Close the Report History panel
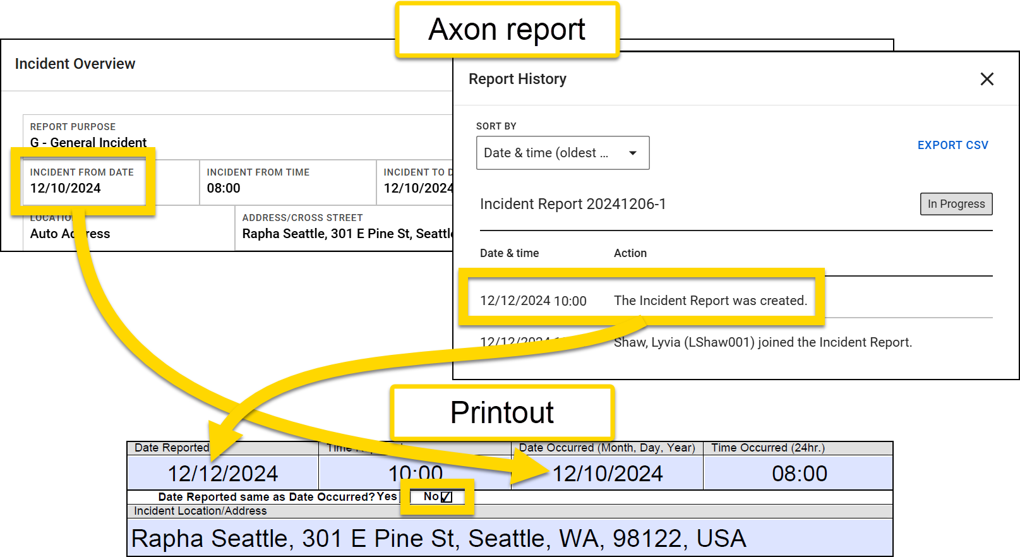Viewport: 1020px width, 557px height. pyautogui.click(x=987, y=79)
